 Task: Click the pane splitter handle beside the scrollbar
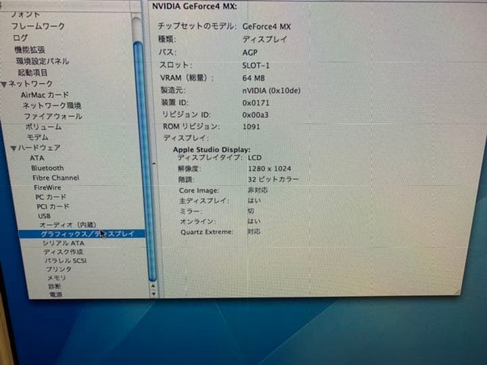pos(154,163)
